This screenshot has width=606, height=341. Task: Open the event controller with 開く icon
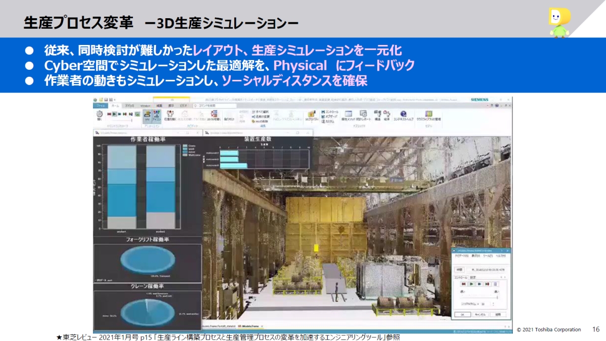coord(99,116)
